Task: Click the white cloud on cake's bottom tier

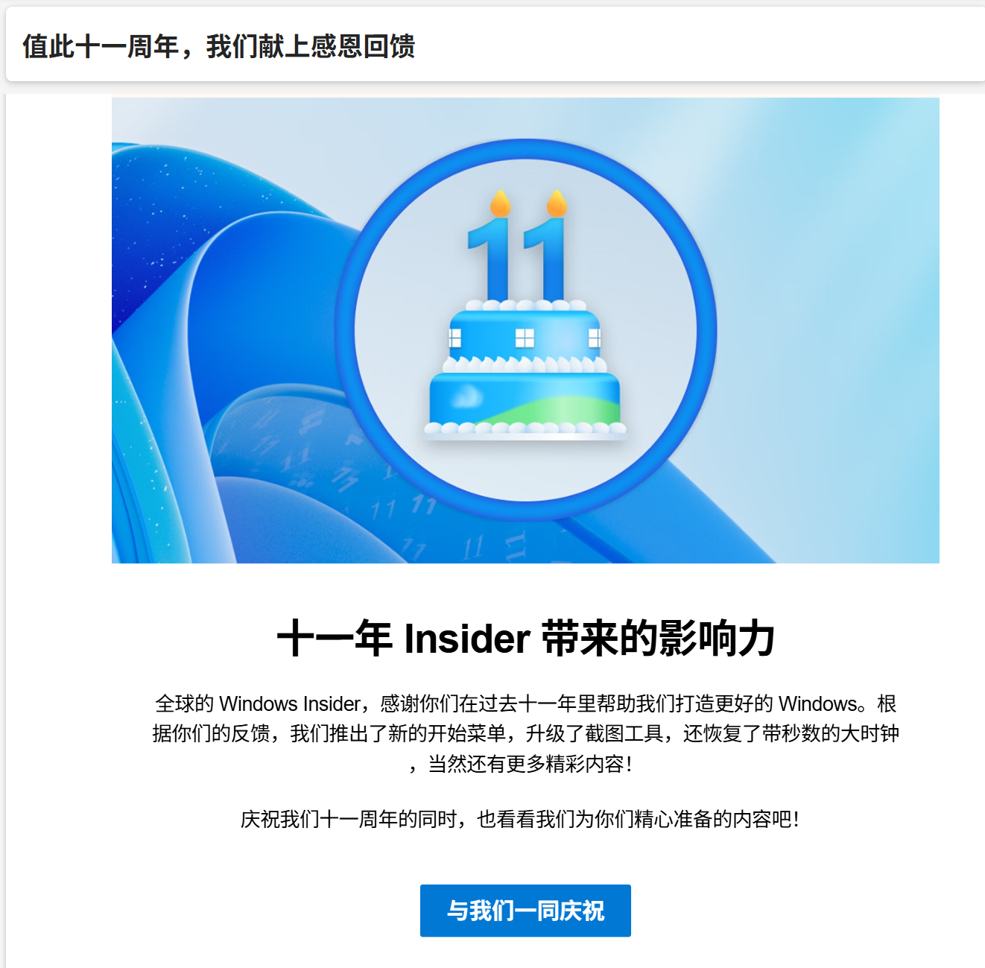Action: (466, 396)
